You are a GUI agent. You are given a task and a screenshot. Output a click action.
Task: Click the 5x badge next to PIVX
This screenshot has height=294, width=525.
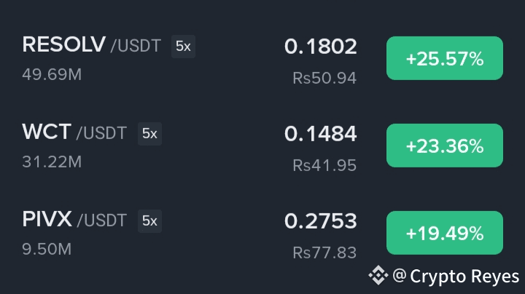point(149,221)
